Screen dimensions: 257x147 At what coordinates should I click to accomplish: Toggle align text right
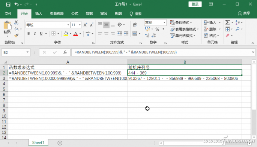pyautogui.click(x=113, y=34)
